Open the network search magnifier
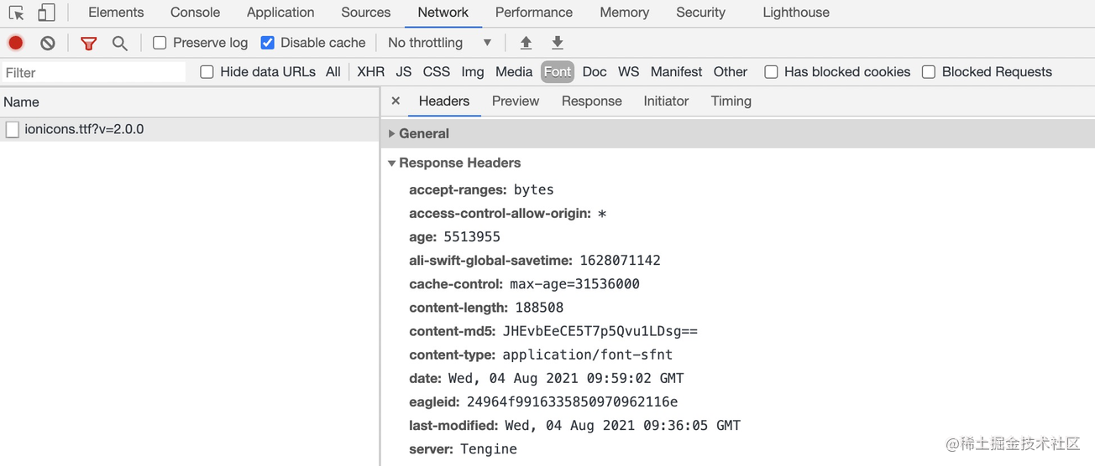This screenshot has height=466, width=1095. point(120,43)
